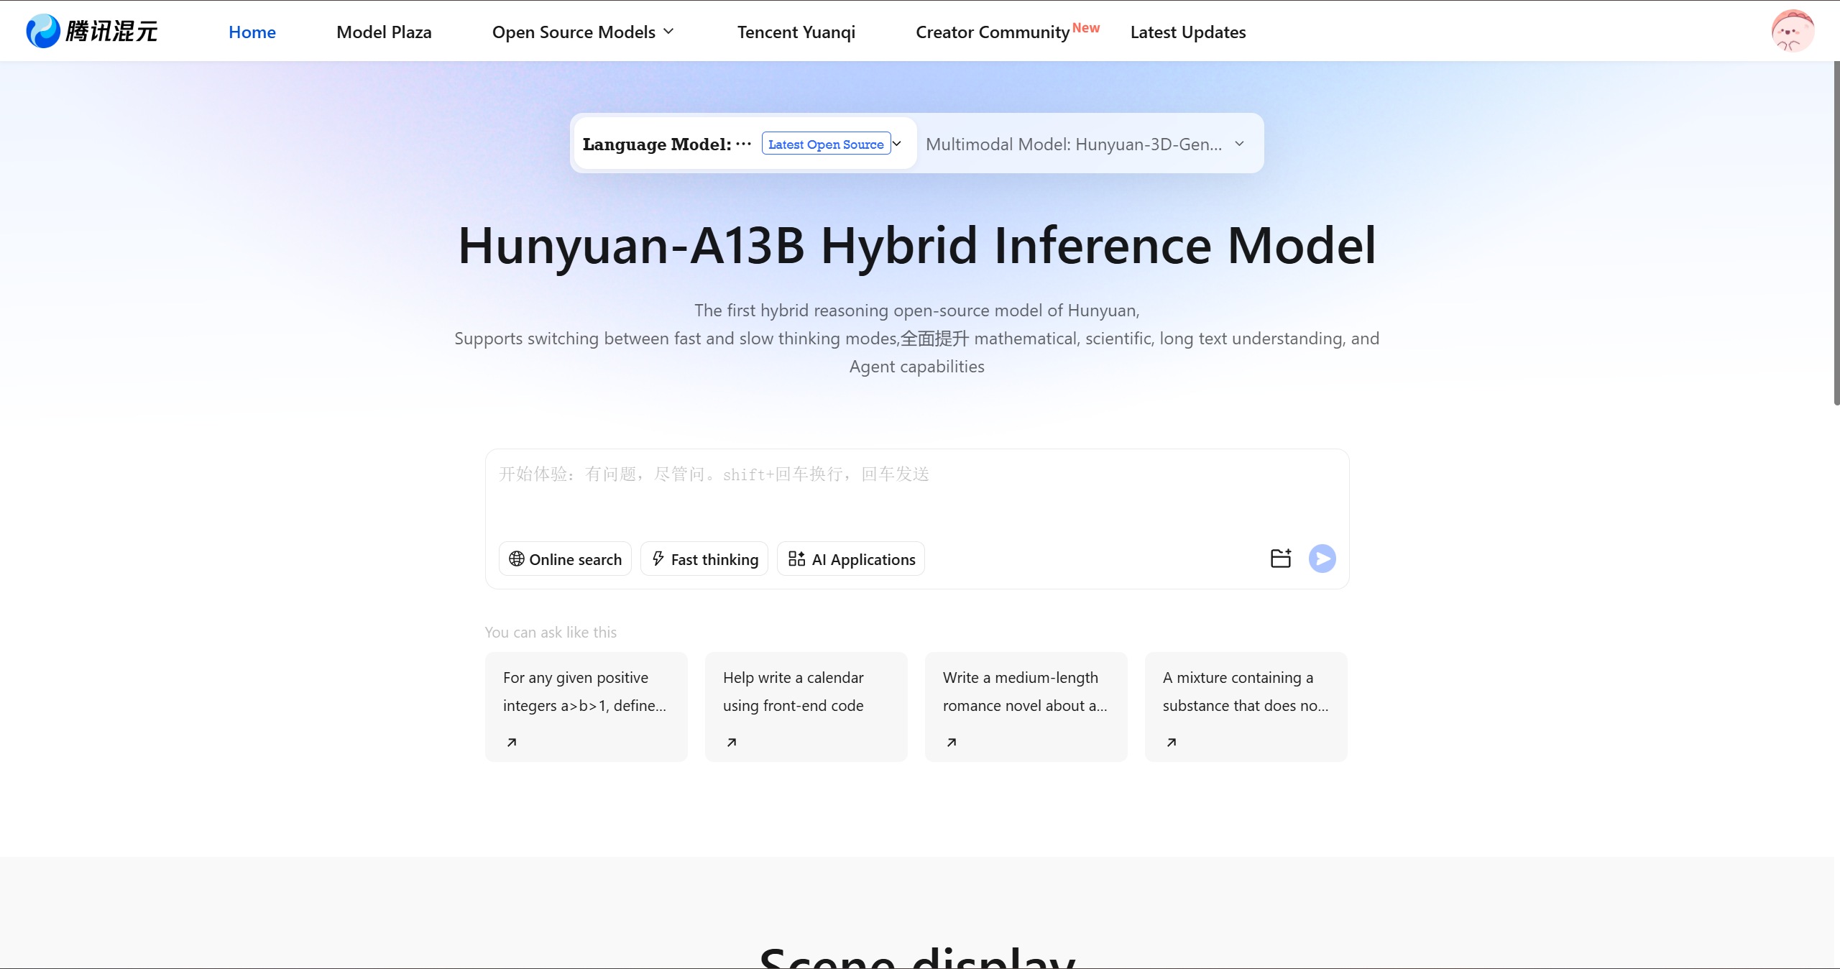This screenshot has height=969, width=1840.
Task: Click the globe icon in Online search
Action: point(516,559)
